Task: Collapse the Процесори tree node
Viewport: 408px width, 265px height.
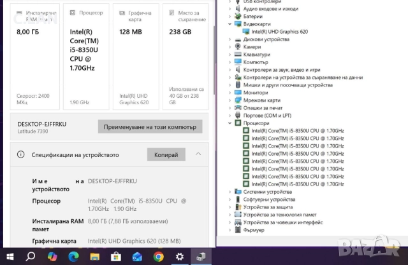Action: tap(229, 123)
